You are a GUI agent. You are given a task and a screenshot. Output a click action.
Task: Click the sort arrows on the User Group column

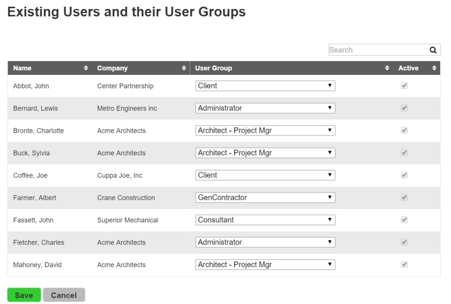pos(387,68)
